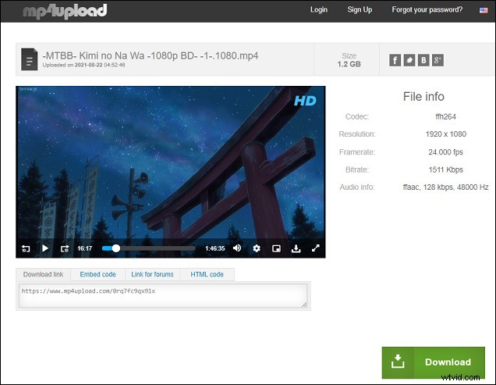This screenshot has height=385, width=496.
Task: Click the 1920 x 1080 resolution value
Action: point(446,134)
